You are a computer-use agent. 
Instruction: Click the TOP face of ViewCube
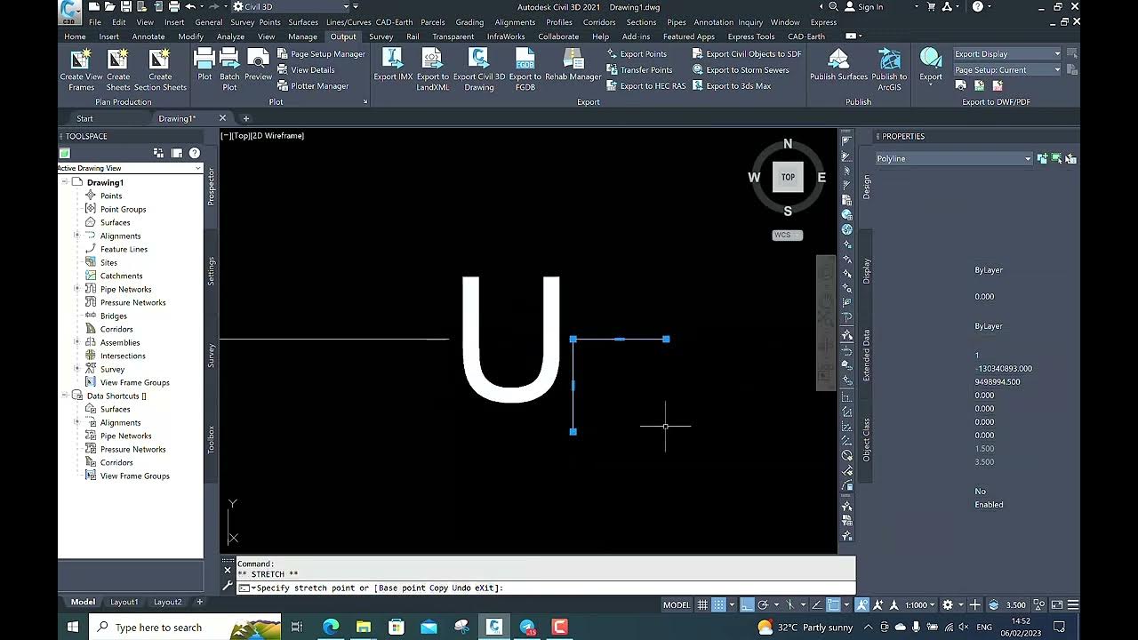[x=788, y=177]
